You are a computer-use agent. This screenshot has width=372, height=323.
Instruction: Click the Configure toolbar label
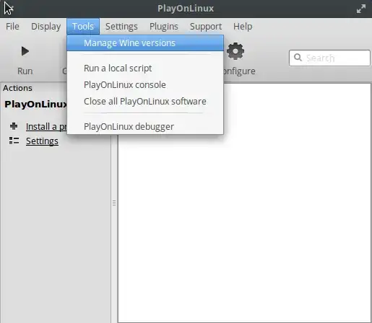tap(238, 71)
